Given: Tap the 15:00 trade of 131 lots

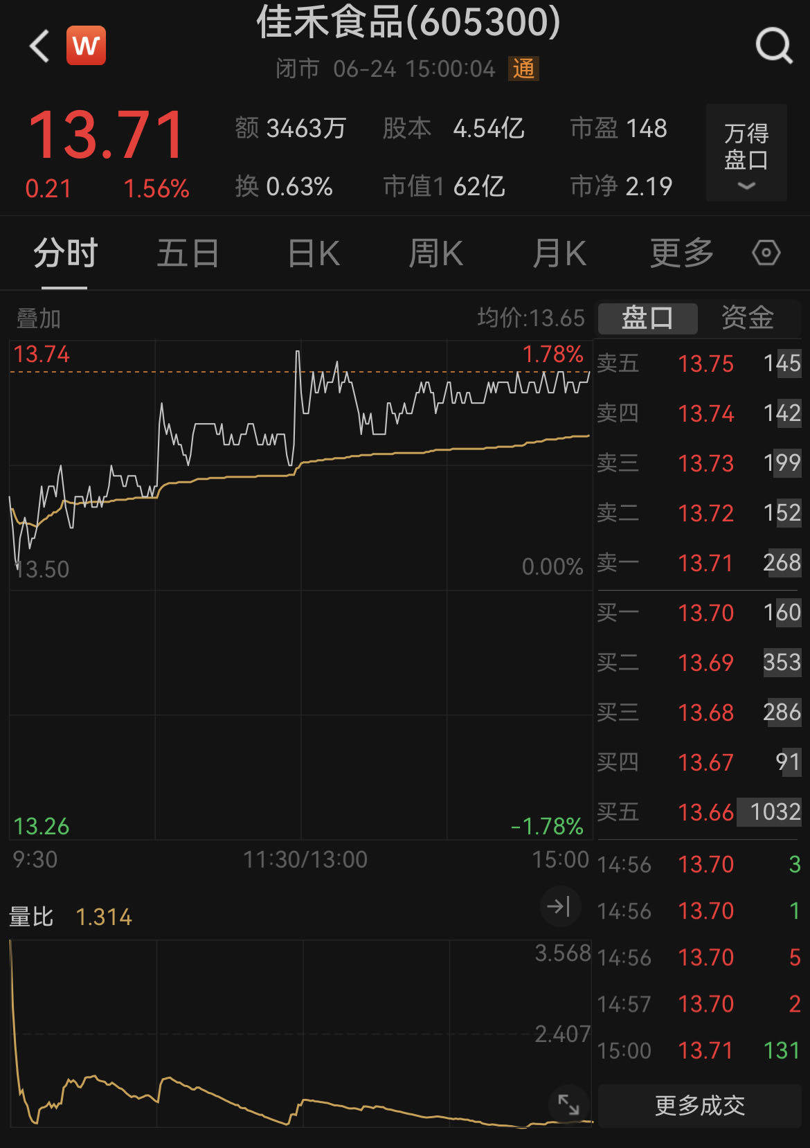Looking at the screenshot, I should click(699, 1050).
